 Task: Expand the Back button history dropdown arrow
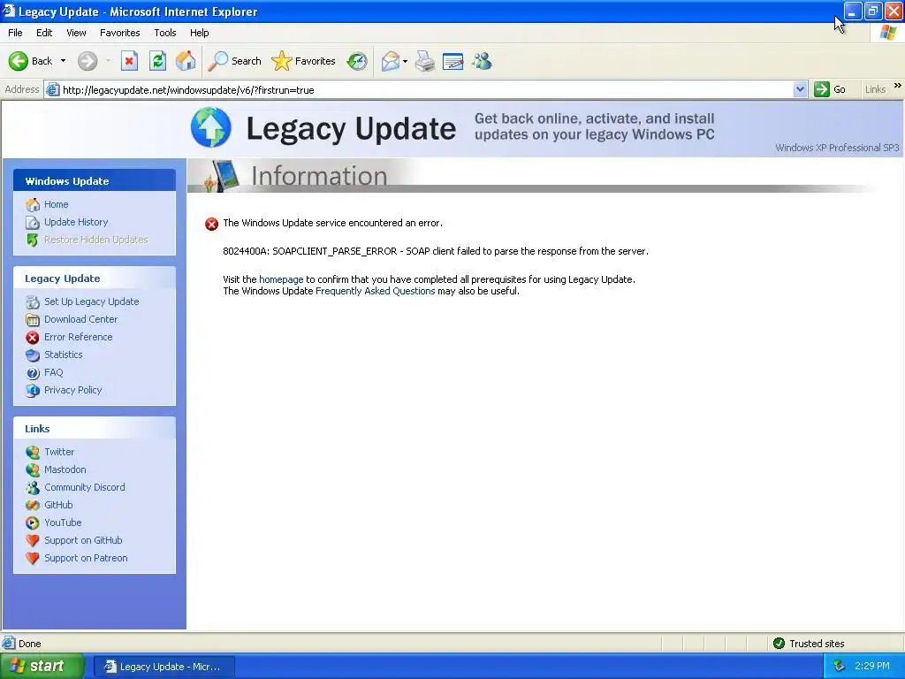coord(63,61)
